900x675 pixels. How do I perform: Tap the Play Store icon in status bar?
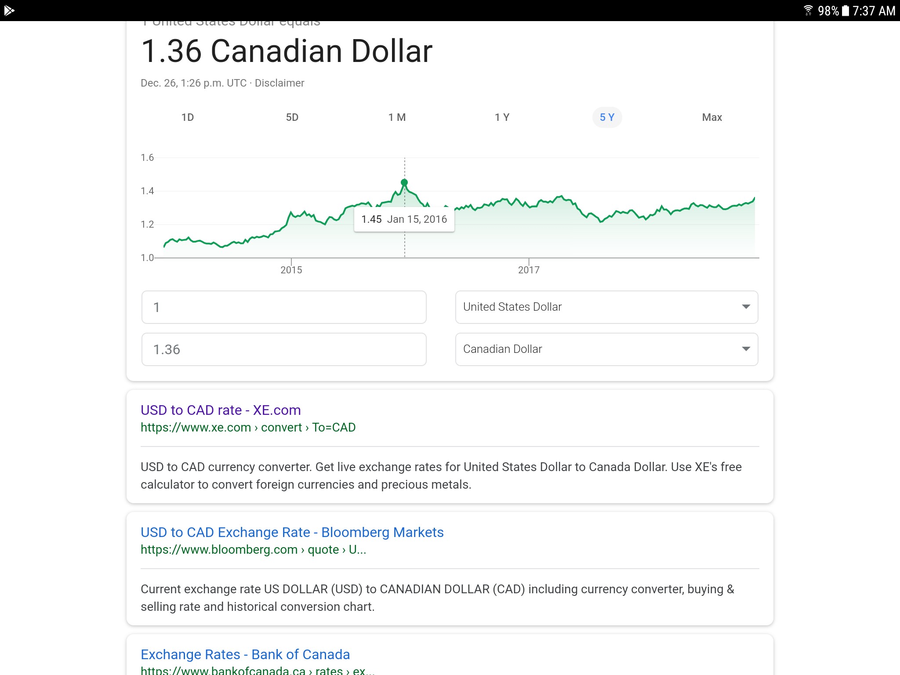(x=9, y=10)
